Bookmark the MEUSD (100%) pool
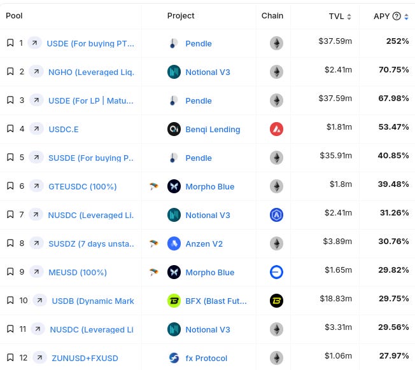 tap(10, 271)
